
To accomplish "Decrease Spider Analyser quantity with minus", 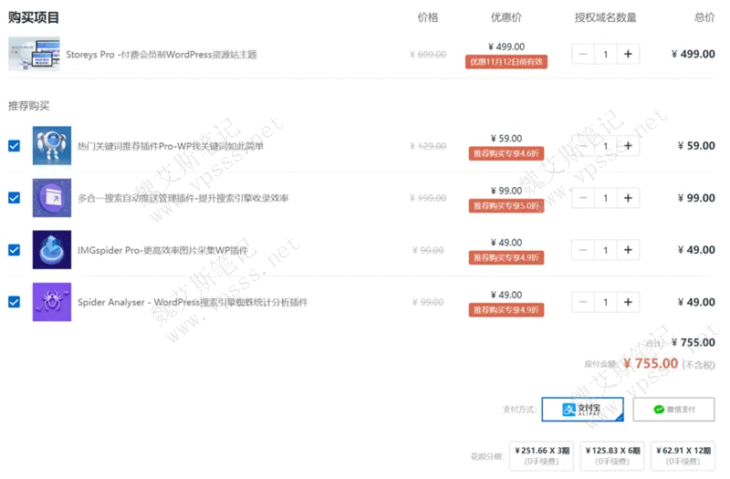I will coord(583,302).
